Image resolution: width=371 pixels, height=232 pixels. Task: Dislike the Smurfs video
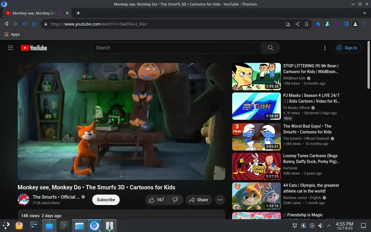point(175,200)
